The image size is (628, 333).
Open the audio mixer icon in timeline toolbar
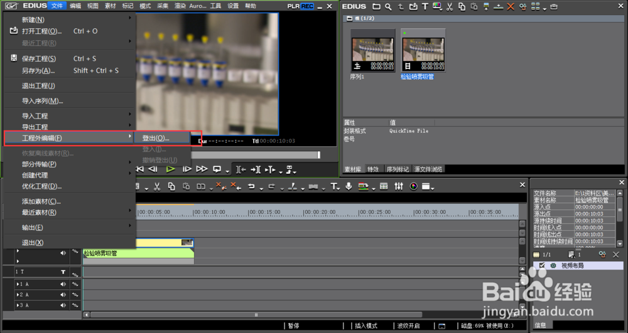[399, 186]
